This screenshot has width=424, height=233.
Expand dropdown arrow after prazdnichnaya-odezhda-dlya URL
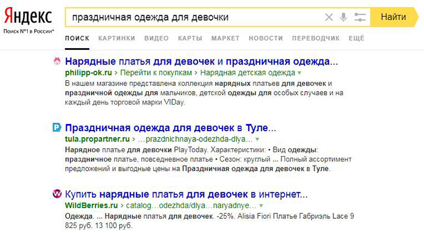pos(257,140)
